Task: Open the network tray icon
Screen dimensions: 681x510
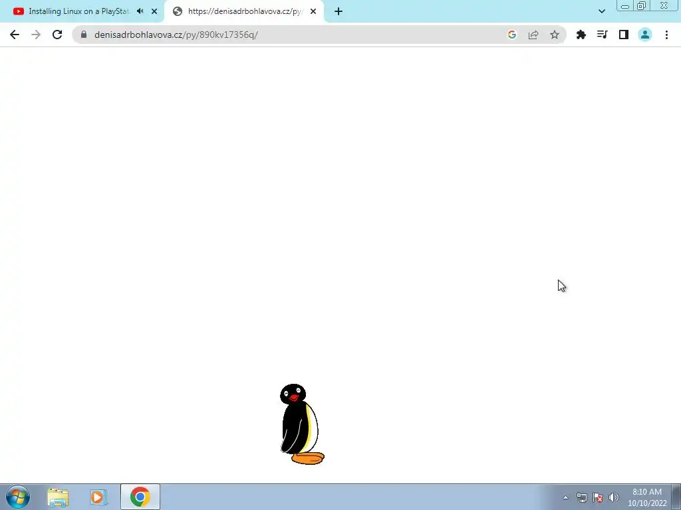Action: tap(581, 497)
